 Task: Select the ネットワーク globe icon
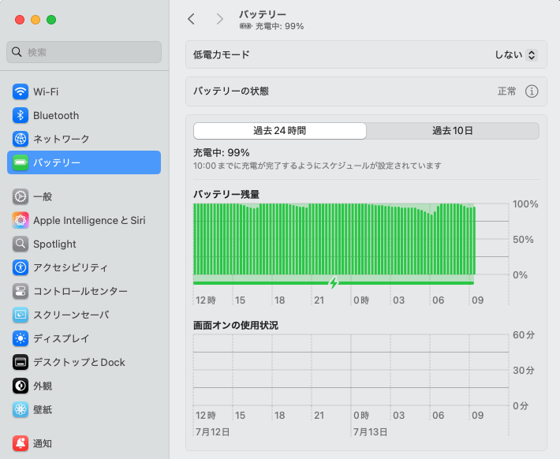tap(21, 139)
